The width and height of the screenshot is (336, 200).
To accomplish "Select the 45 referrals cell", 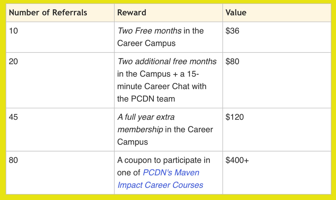I will (13, 117).
